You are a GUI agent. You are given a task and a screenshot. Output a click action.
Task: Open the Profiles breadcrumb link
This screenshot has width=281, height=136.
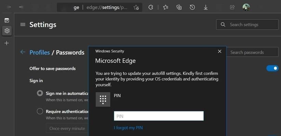coord(40,52)
